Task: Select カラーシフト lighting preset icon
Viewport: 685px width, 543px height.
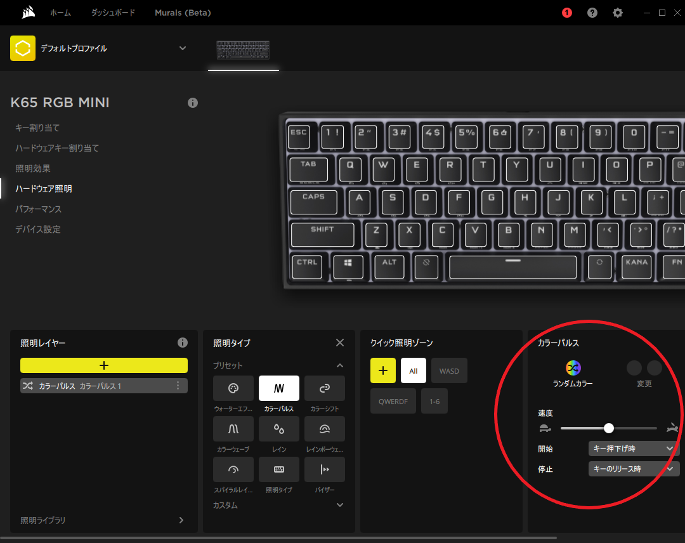Action: tap(325, 388)
